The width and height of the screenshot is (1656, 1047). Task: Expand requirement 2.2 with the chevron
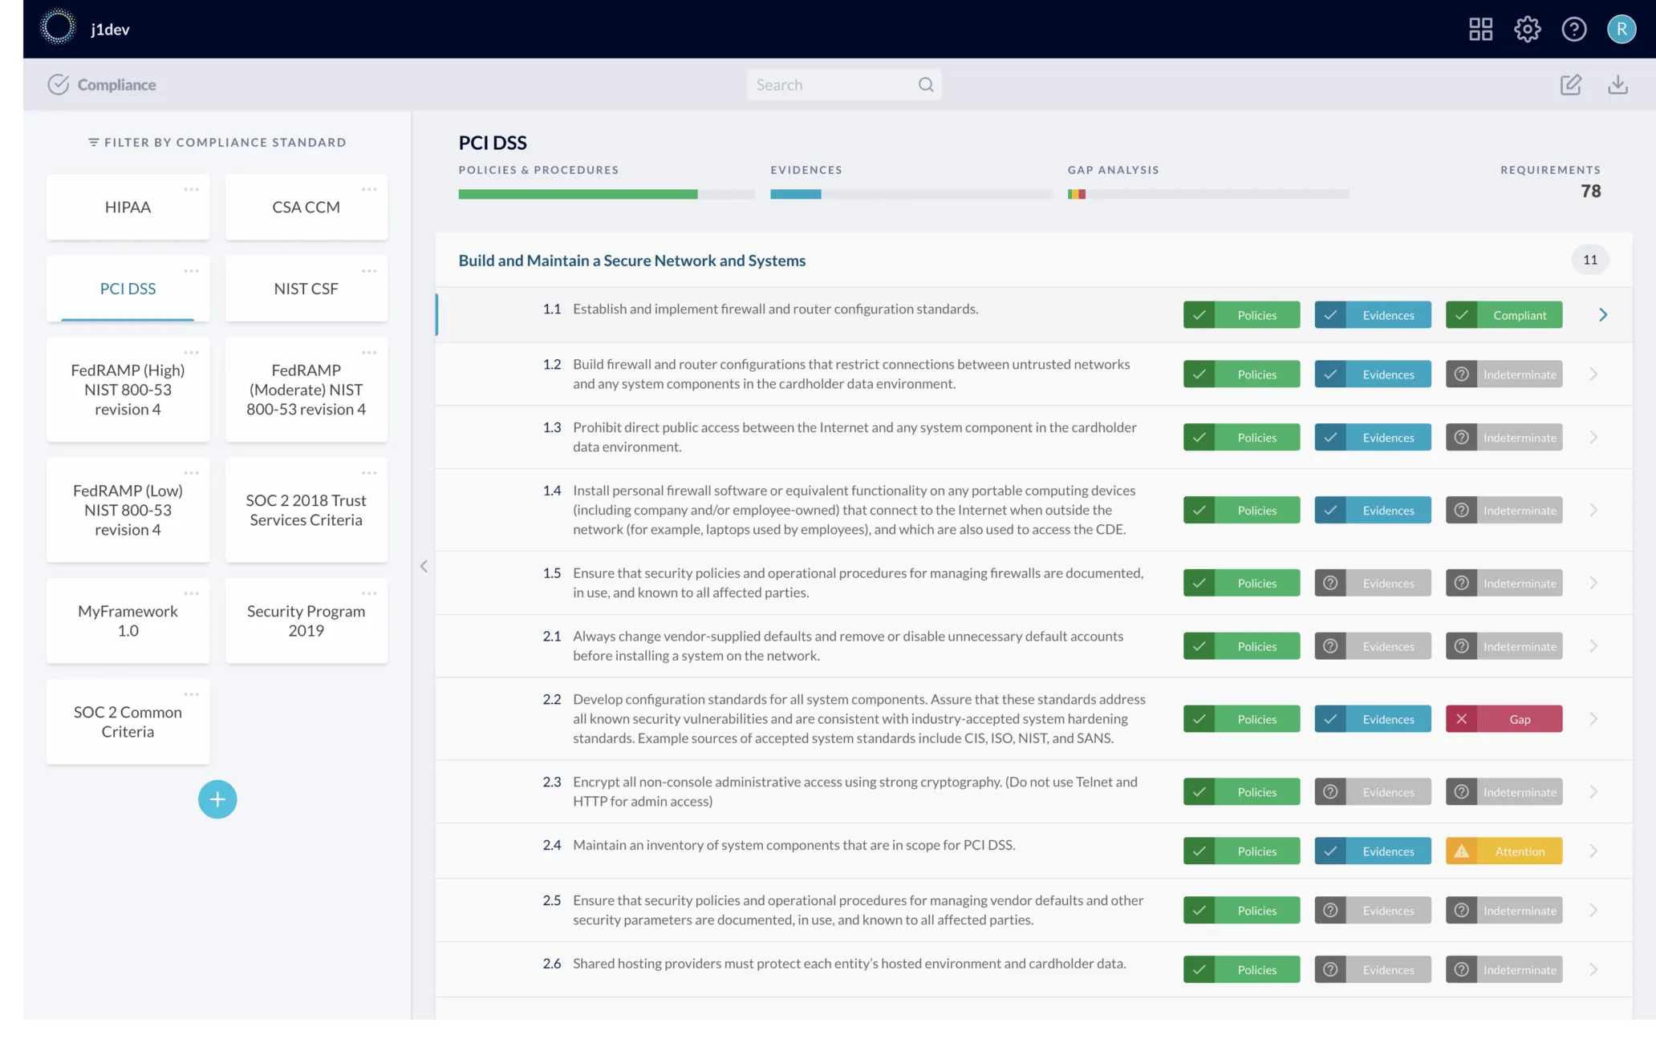pos(1593,718)
